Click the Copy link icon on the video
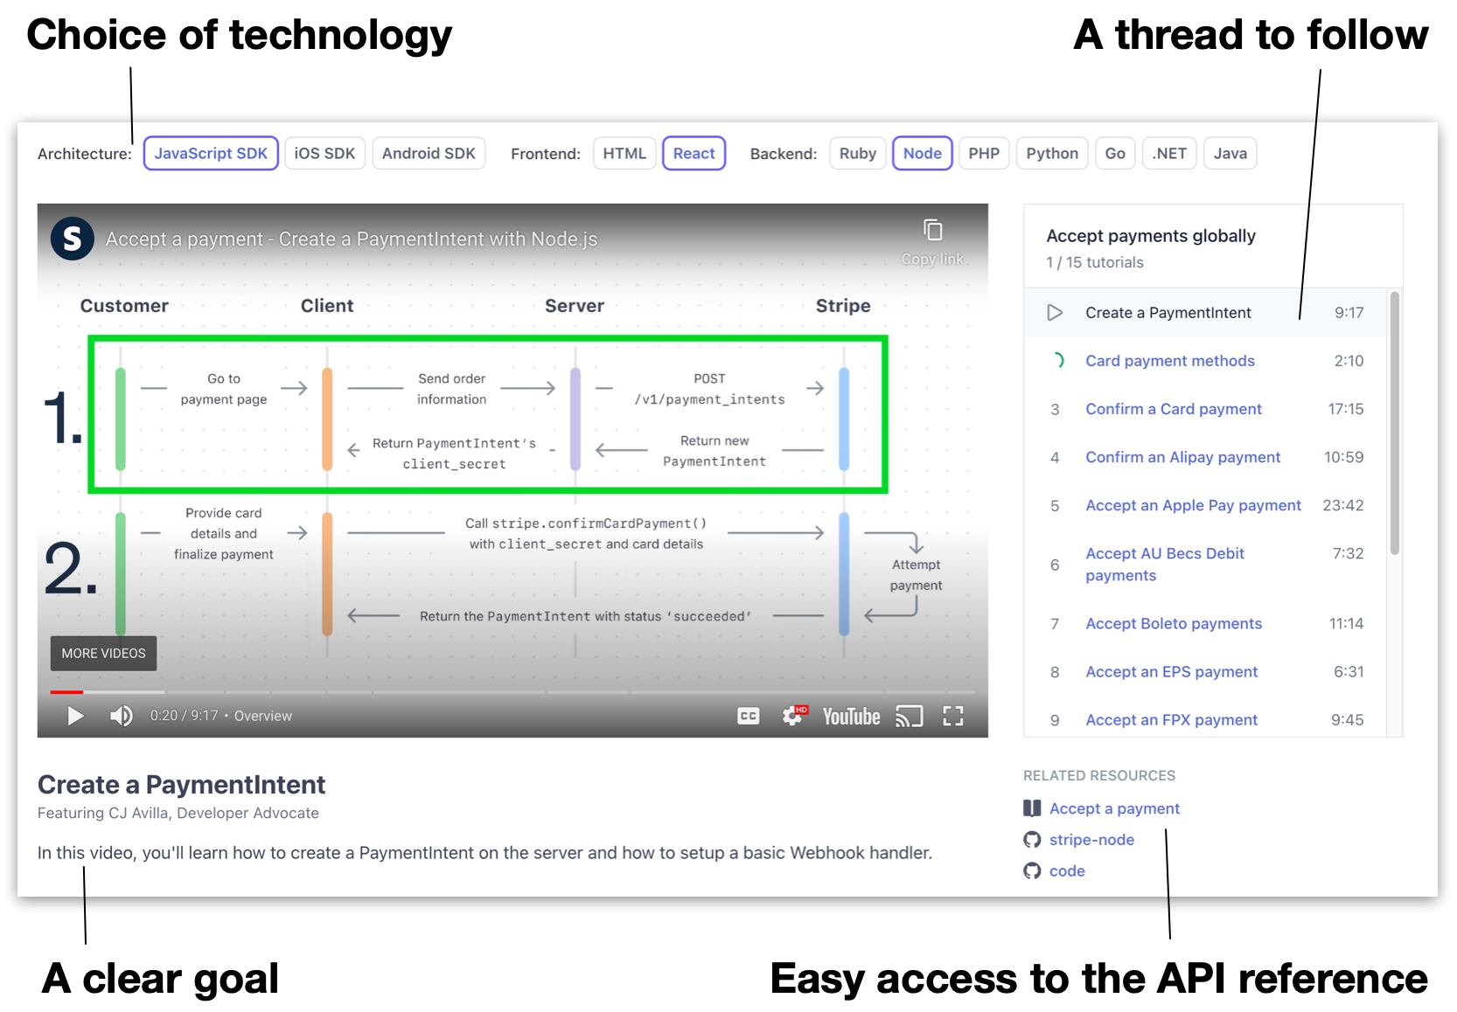This screenshot has height=1012, width=1457. point(933,231)
